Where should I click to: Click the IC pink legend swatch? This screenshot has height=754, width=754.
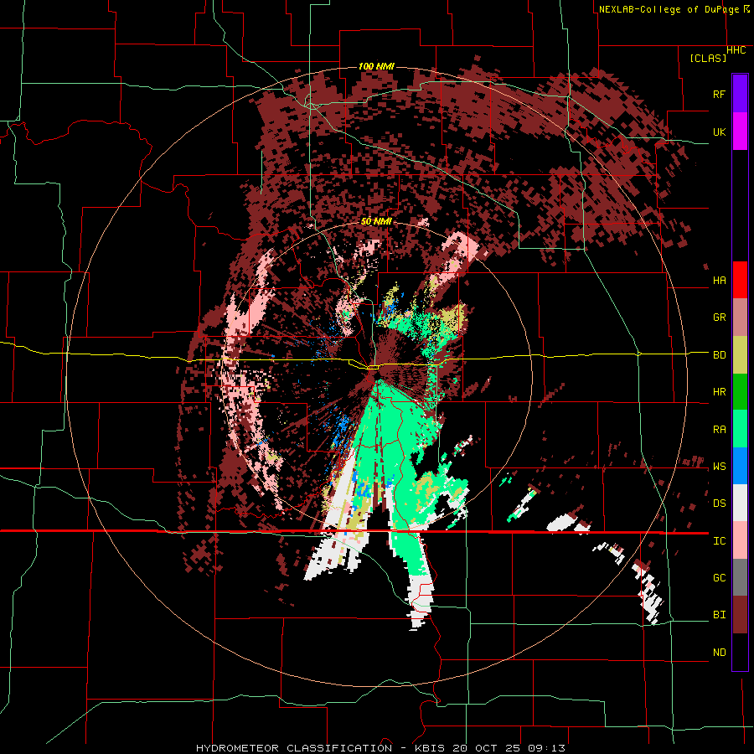tap(740, 540)
